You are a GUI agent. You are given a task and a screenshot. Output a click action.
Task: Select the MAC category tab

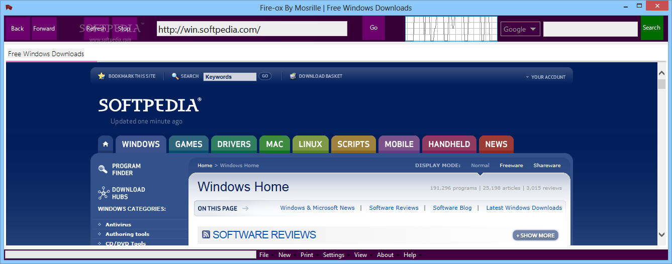(x=274, y=144)
